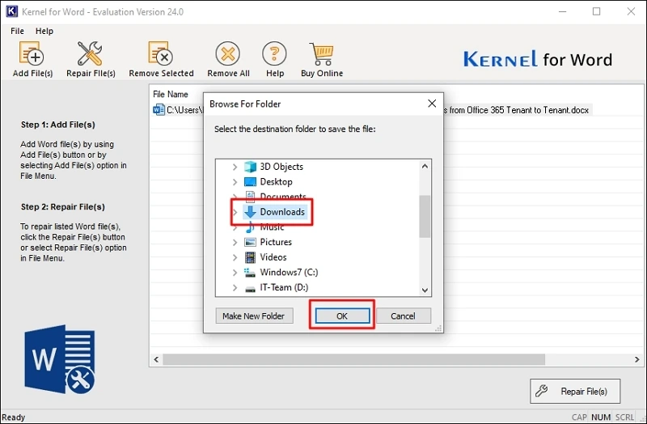Click the IT-Team (D:) drive icon
Screen dimensions: 647x424
coord(250,288)
